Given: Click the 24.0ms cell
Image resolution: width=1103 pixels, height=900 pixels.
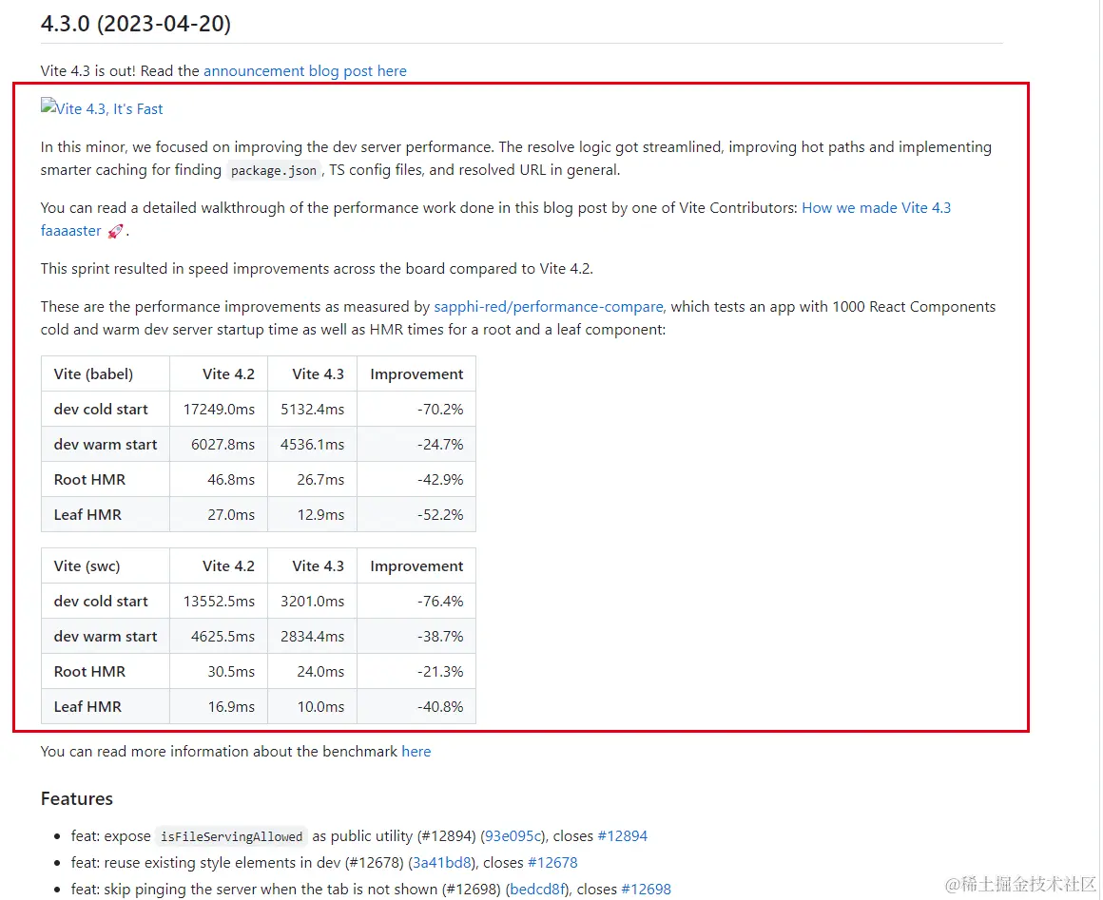Looking at the screenshot, I should pyautogui.click(x=312, y=672).
